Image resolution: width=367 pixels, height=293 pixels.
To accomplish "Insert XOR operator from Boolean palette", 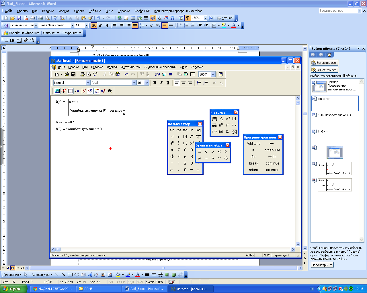I will [226, 158].
